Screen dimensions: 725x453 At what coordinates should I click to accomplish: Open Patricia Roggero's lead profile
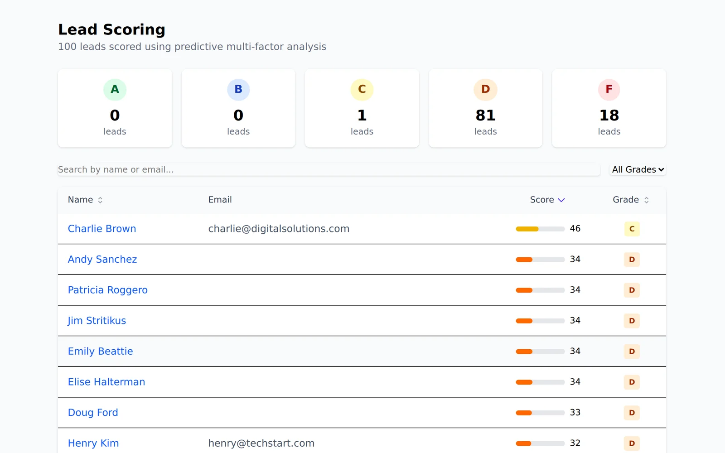tap(108, 290)
